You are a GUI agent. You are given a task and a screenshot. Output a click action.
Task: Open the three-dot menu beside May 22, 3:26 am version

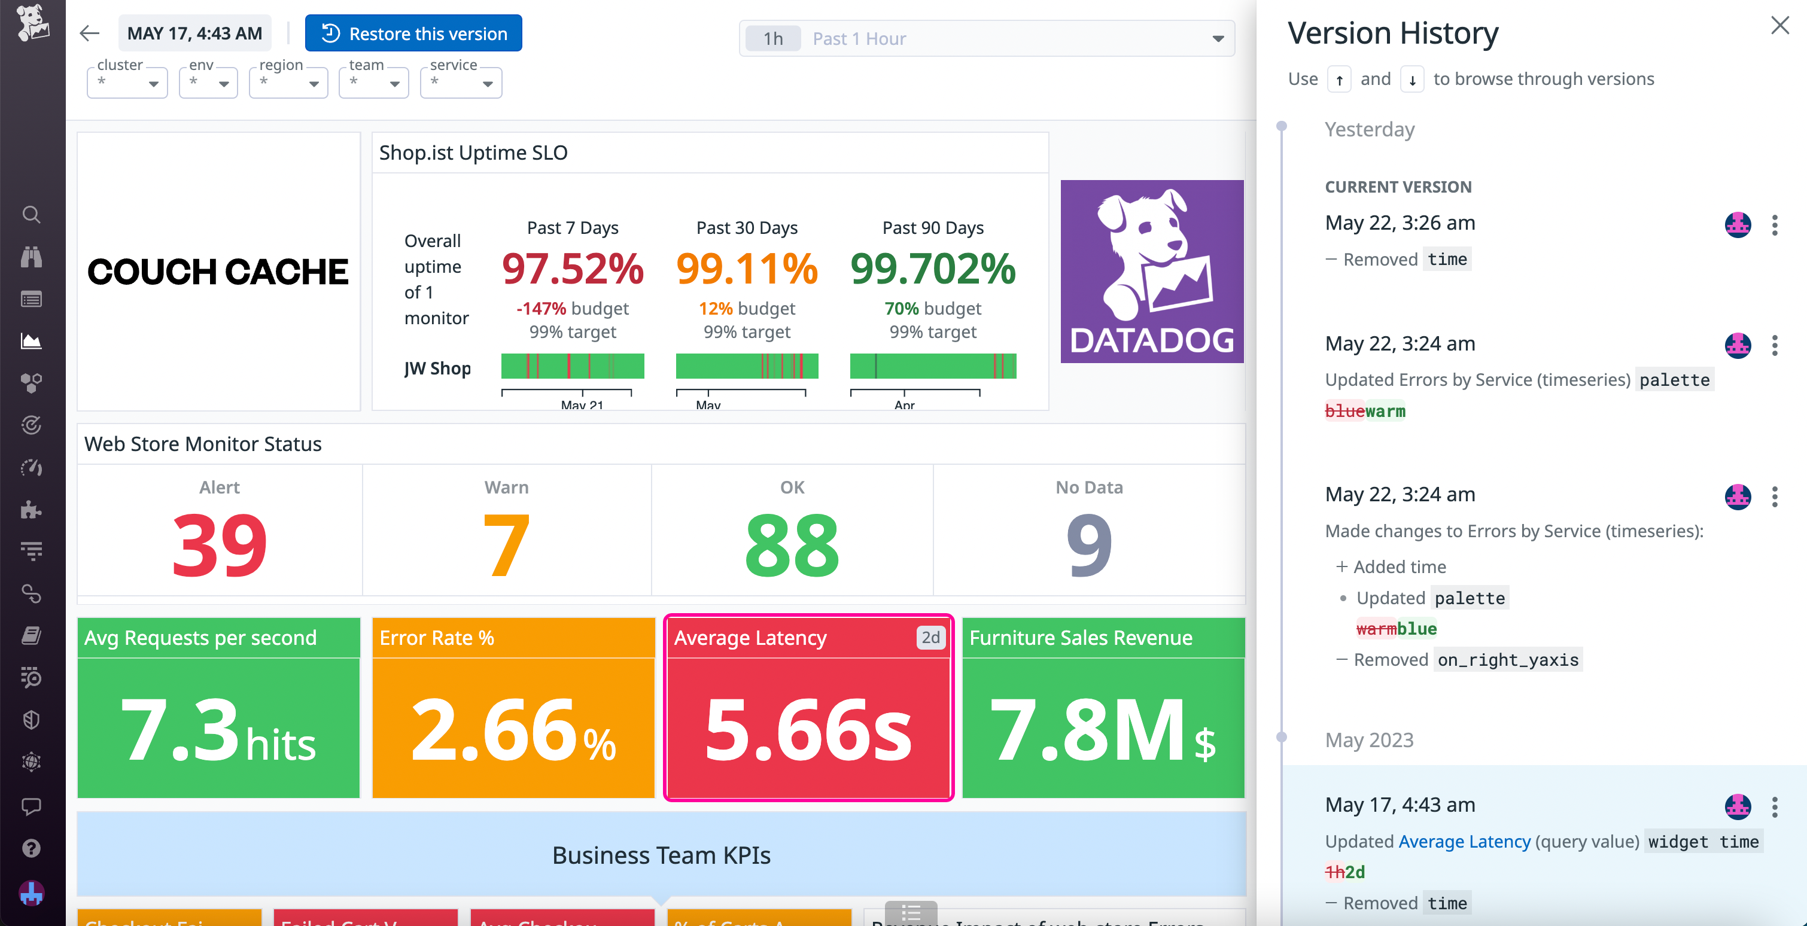tap(1775, 225)
